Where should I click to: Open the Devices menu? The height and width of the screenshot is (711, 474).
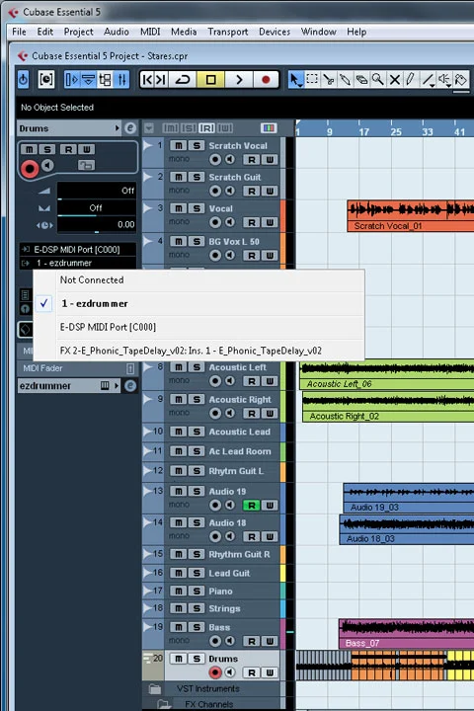275,32
